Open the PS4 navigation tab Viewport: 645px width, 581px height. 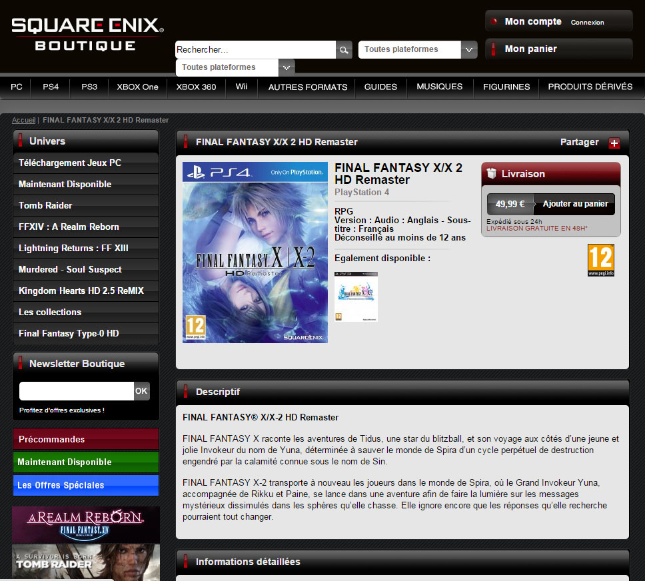pos(51,87)
